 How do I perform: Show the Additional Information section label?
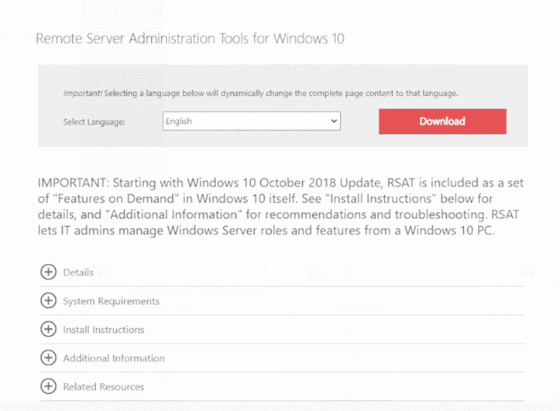tap(114, 358)
